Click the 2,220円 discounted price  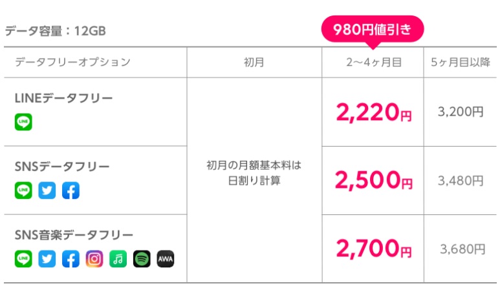click(374, 112)
